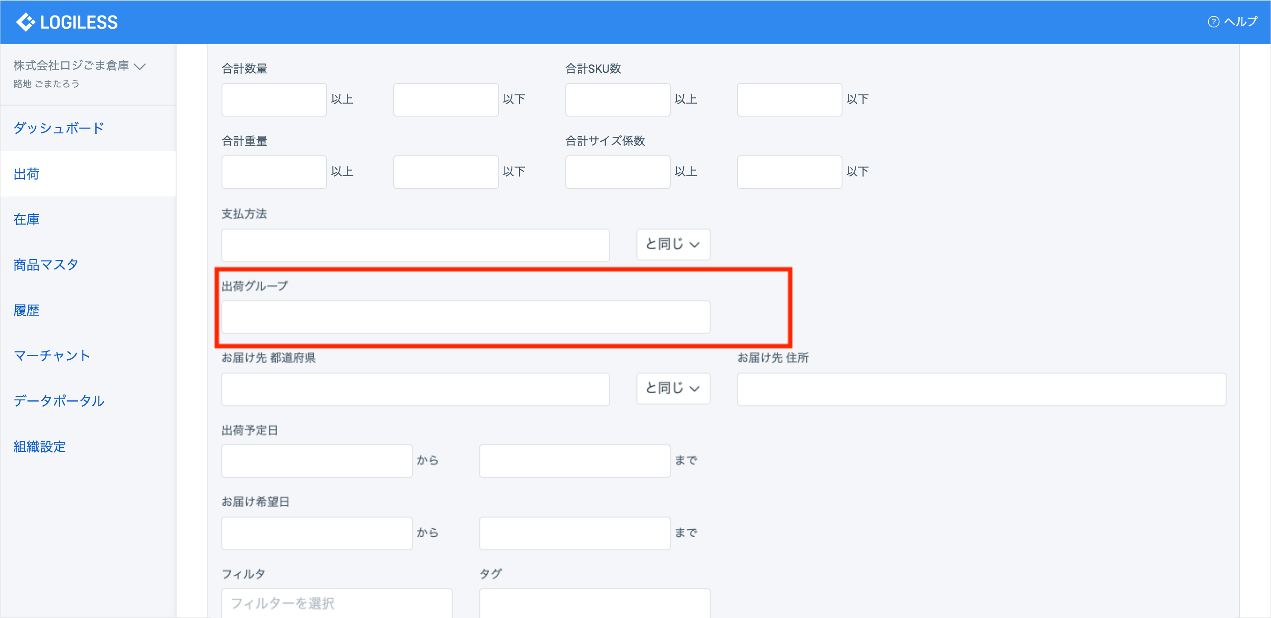Go to 在庫 in the sidebar
The width and height of the screenshot is (1271, 618).
26,219
